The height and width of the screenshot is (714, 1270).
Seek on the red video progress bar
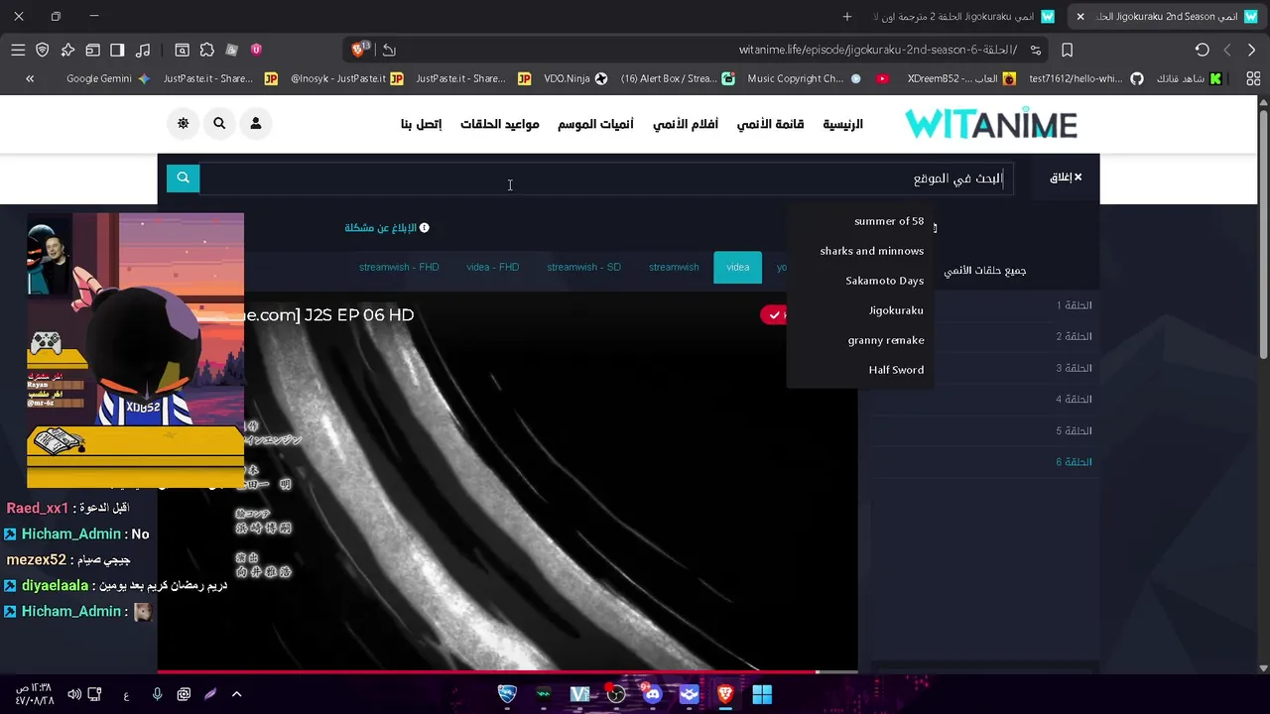pos(507,671)
